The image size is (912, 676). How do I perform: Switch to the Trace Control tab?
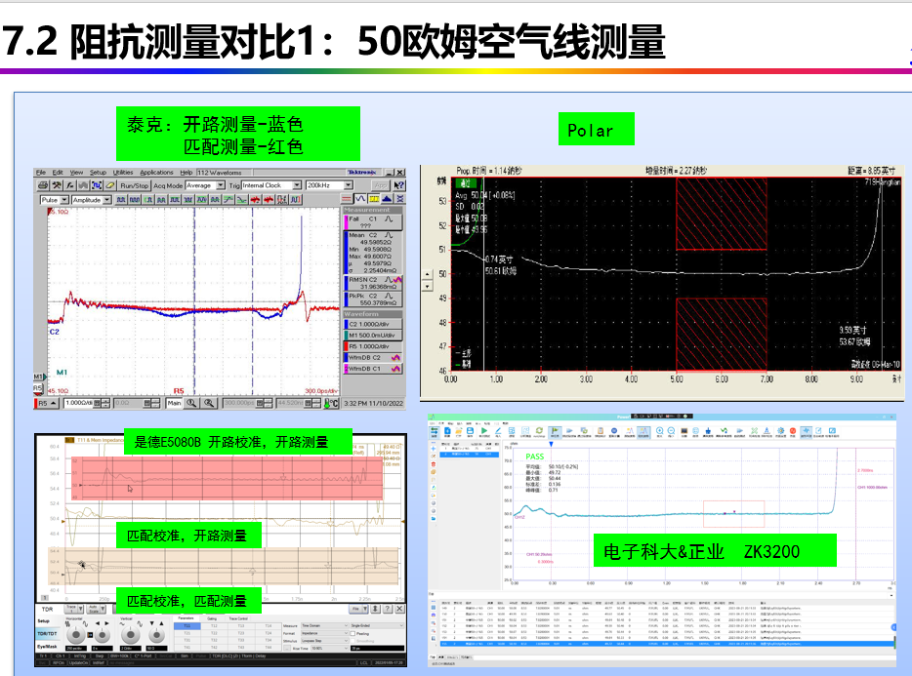click(238, 618)
